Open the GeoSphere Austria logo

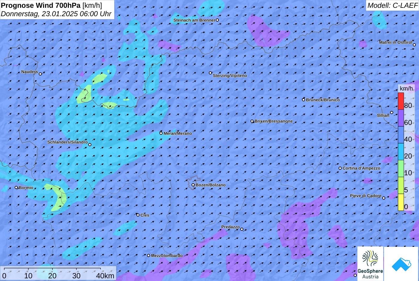click(x=370, y=264)
